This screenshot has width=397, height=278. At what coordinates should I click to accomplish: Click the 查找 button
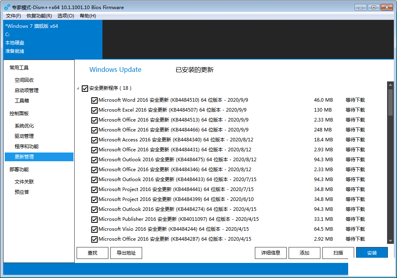(93, 253)
